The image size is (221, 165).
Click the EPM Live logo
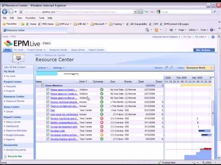click(22, 44)
